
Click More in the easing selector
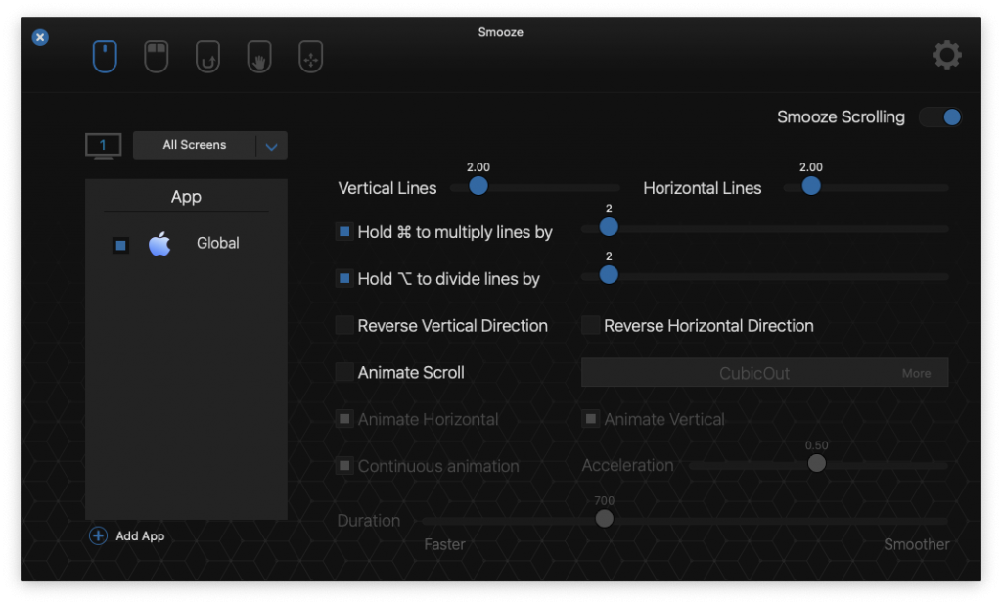click(916, 374)
